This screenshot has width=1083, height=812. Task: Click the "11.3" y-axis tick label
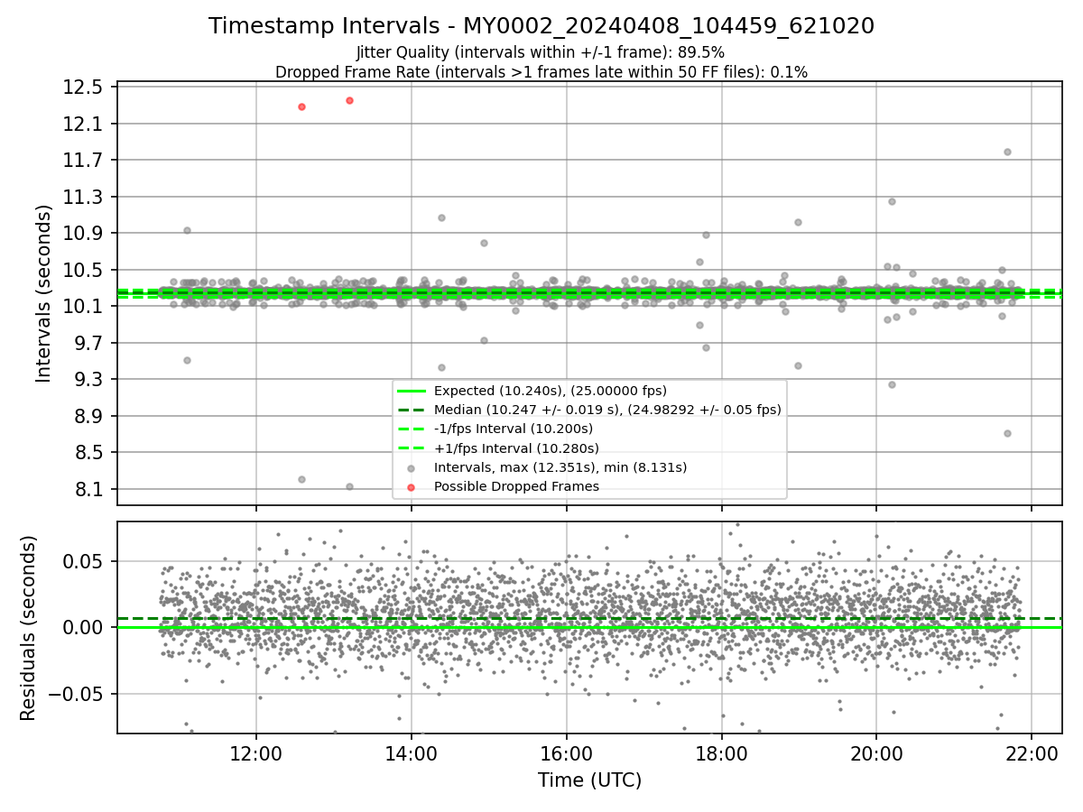click(x=85, y=197)
